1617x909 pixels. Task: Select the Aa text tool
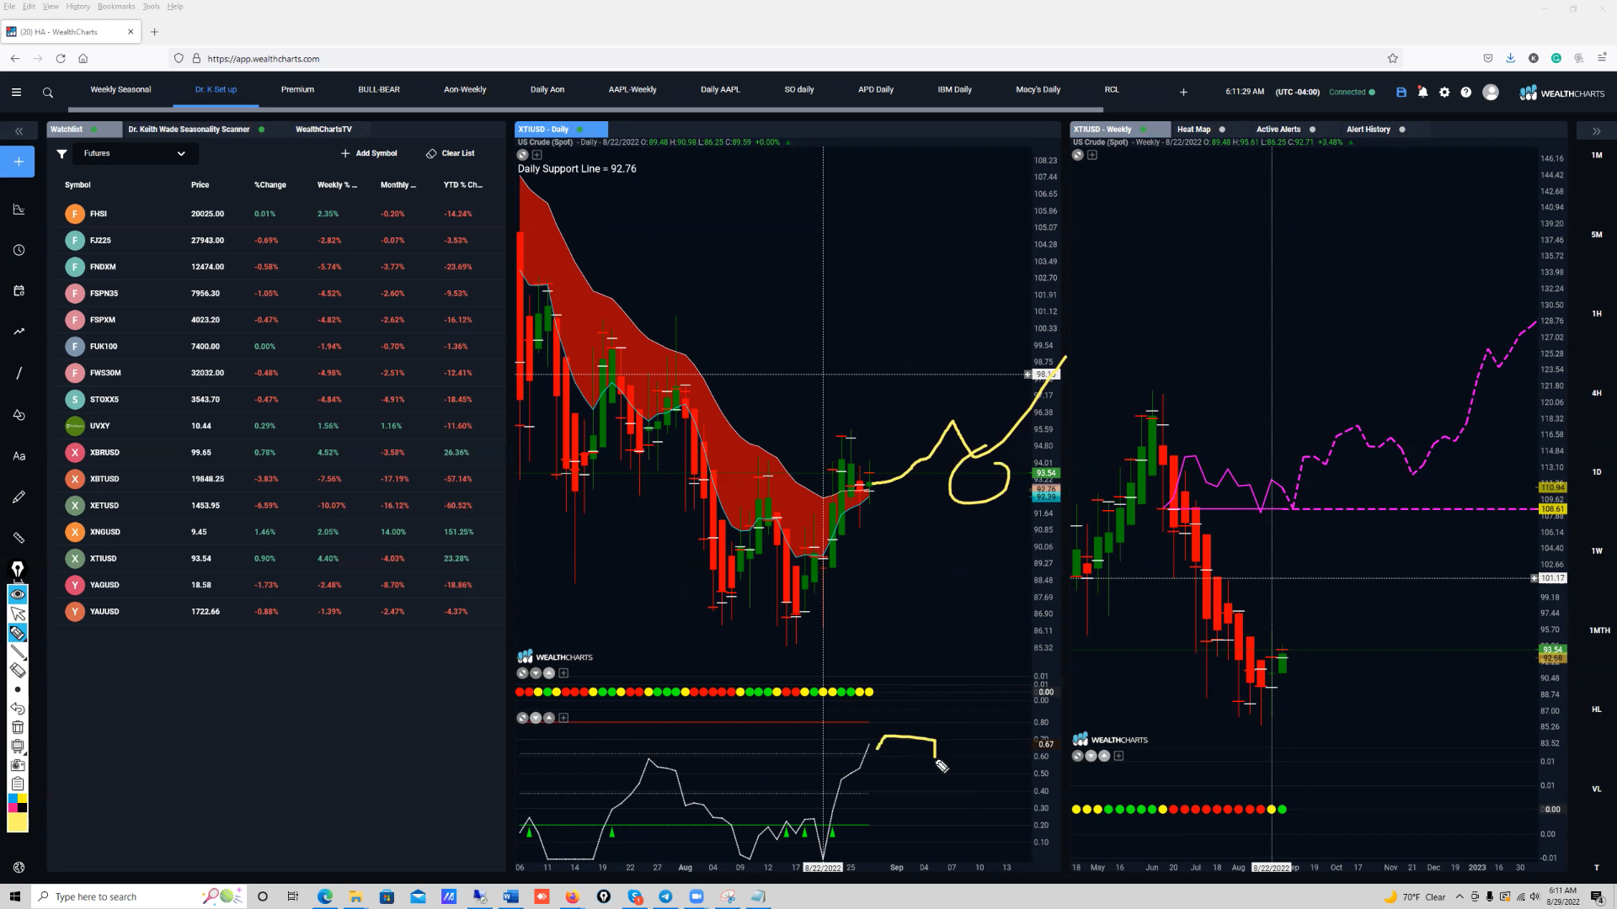[x=19, y=455]
